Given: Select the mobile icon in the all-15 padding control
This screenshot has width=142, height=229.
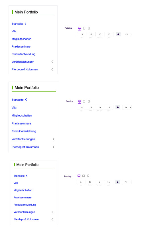Looking at the screenshot, I should 89,28.
